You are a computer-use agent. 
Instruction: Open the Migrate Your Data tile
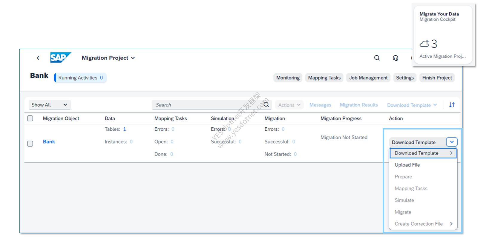click(443, 35)
